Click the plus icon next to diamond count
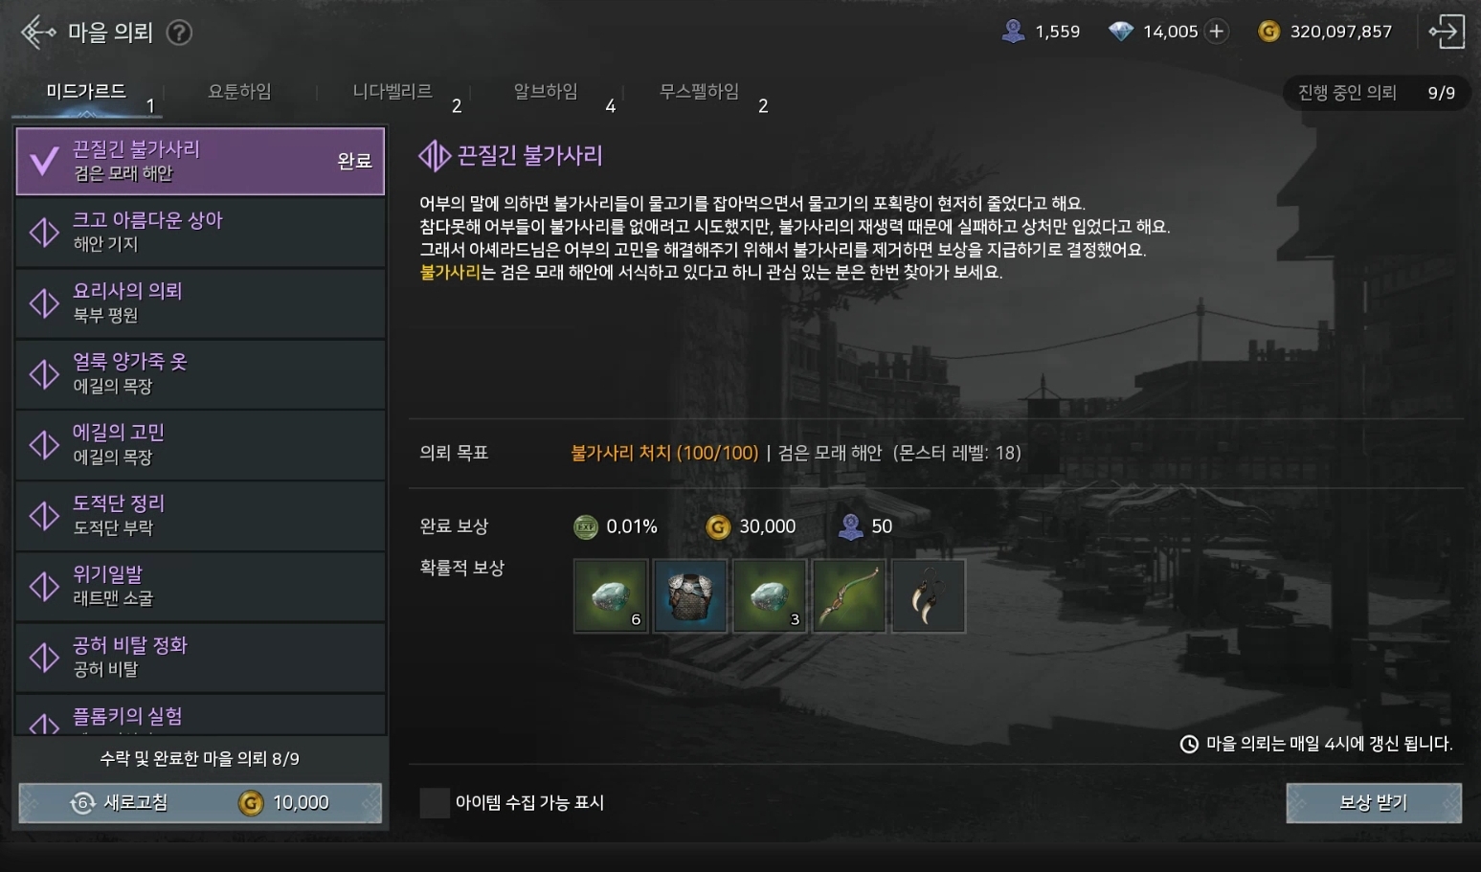This screenshot has width=1481, height=872. click(x=1217, y=32)
